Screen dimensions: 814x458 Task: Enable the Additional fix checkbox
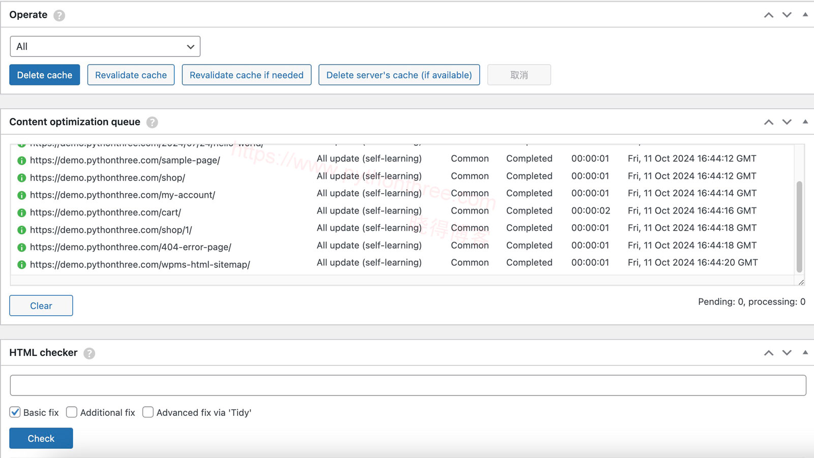coord(72,412)
